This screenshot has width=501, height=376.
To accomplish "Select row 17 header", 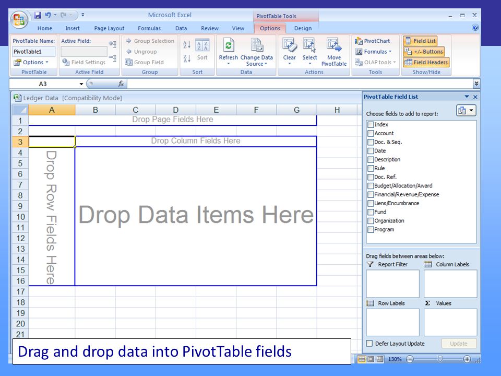I will [20, 291].
